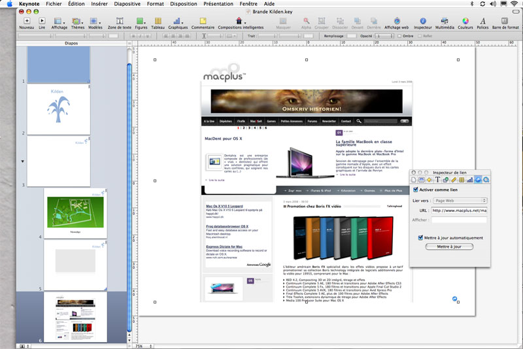Click the Masquer toolbar icon
Image resolution: width=523 pixels, height=349 pixels.
pos(283,21)
